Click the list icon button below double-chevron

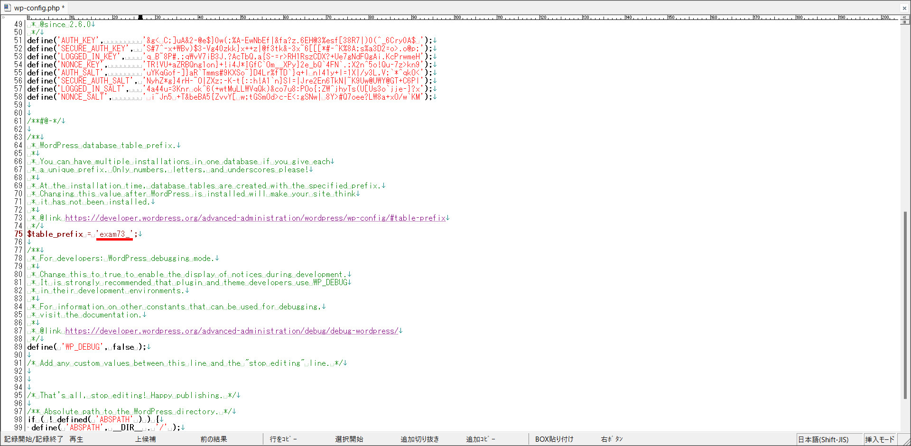click(904, 22)
